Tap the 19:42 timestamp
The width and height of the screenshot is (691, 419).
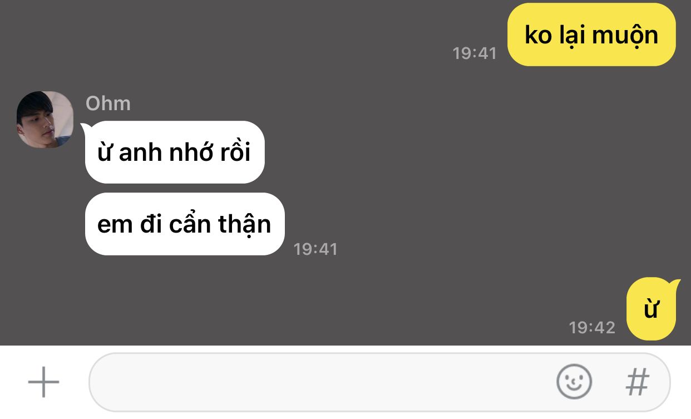592,327
